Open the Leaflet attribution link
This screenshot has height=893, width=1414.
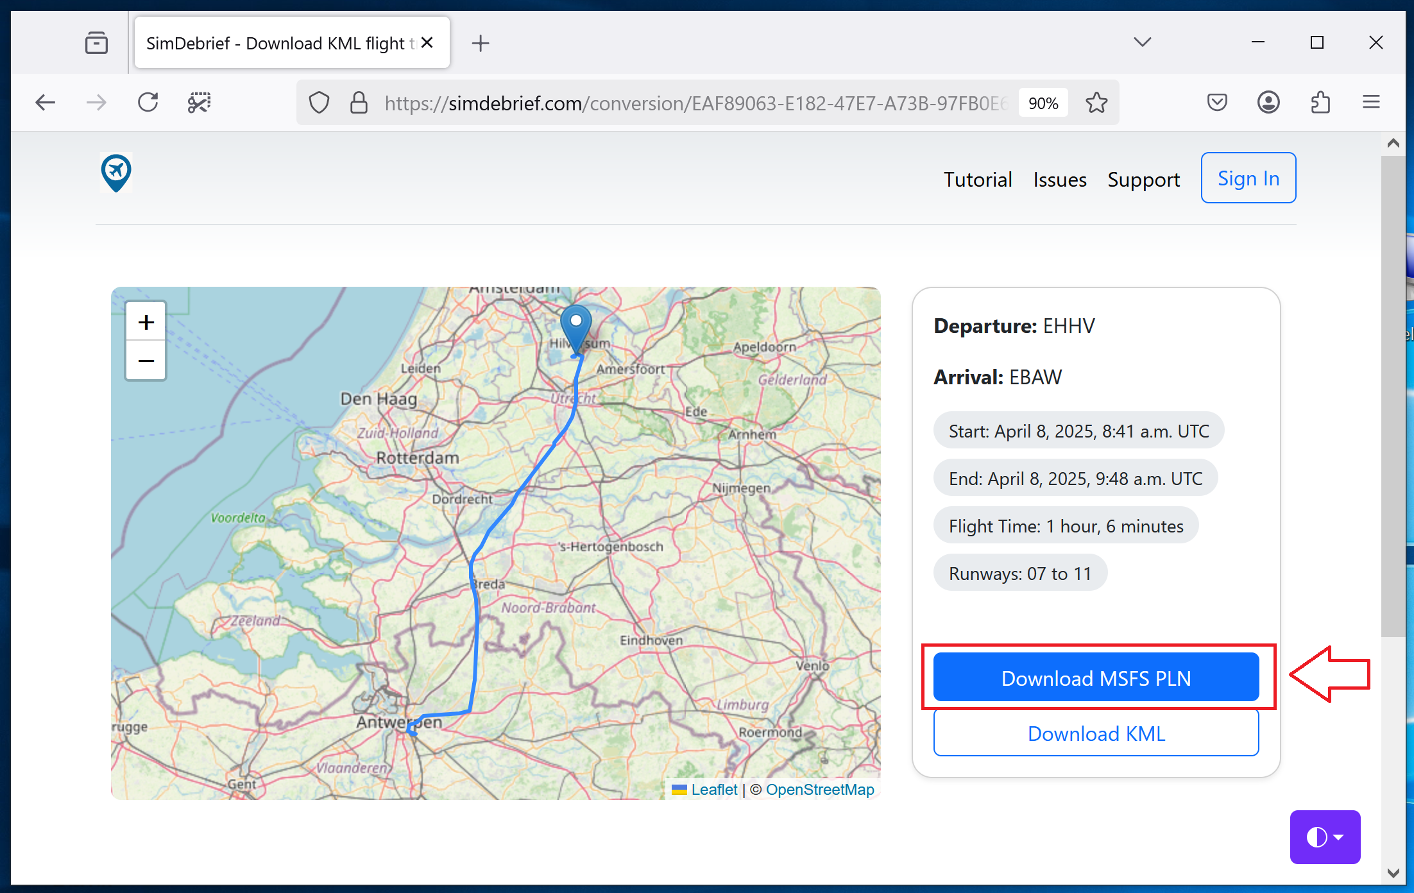pos(714,790)
